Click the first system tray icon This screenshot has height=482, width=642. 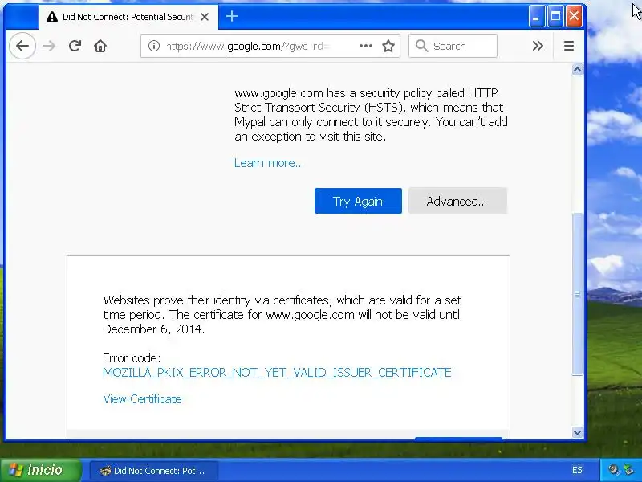click(x=613, y=470)
